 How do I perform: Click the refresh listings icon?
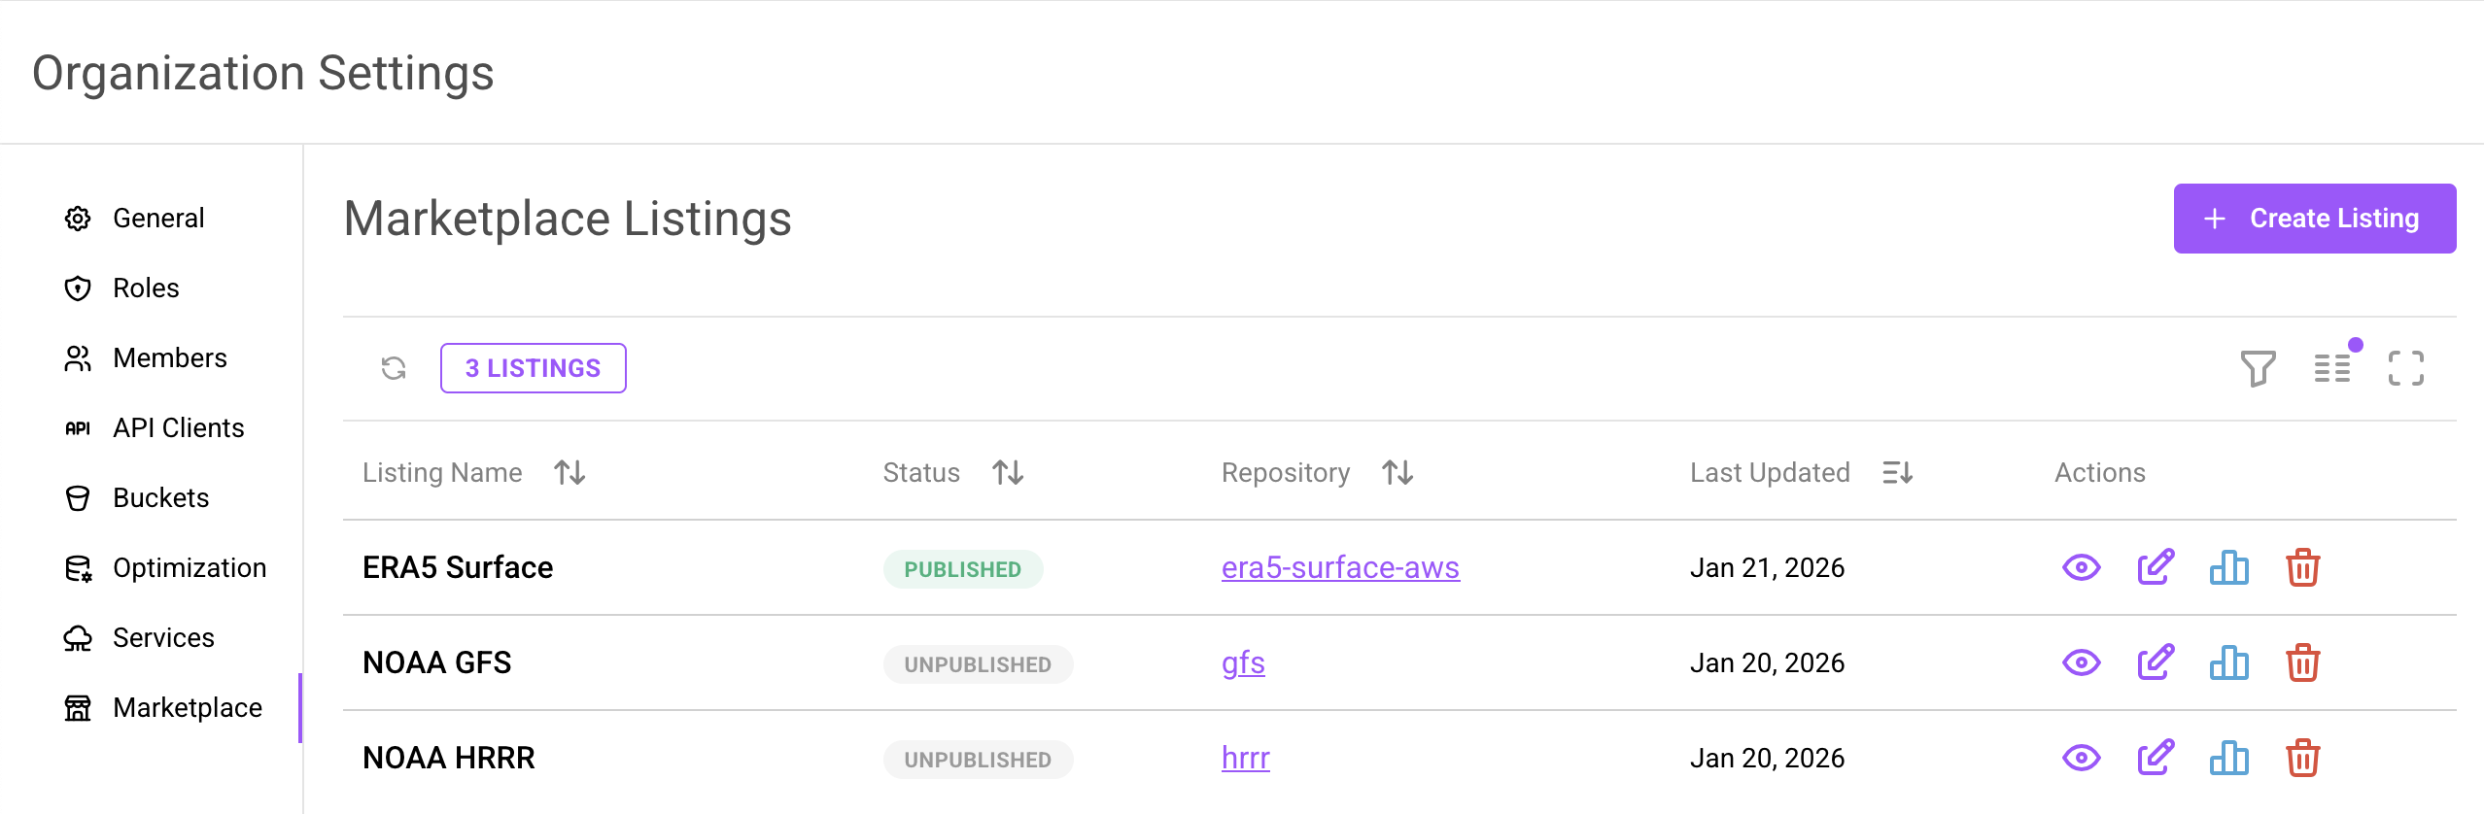(x=393, y=367)
